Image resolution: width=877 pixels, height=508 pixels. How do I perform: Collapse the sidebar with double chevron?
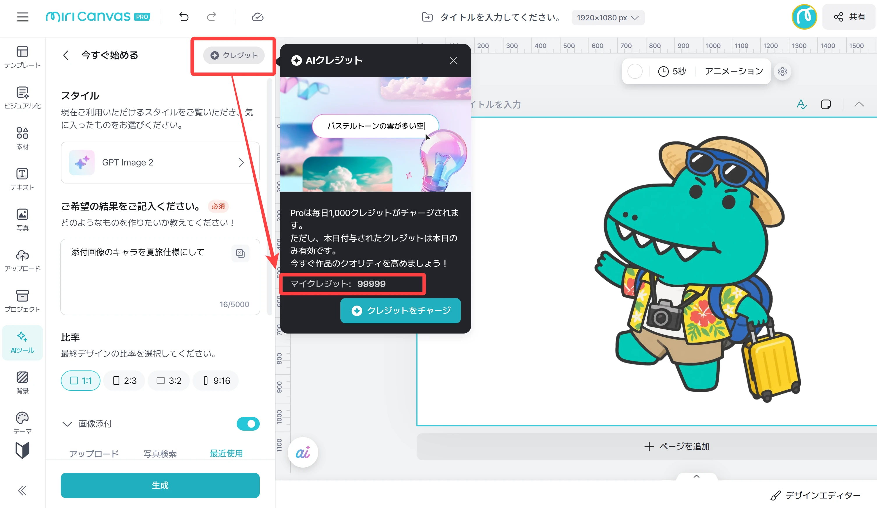click(22, 490)
